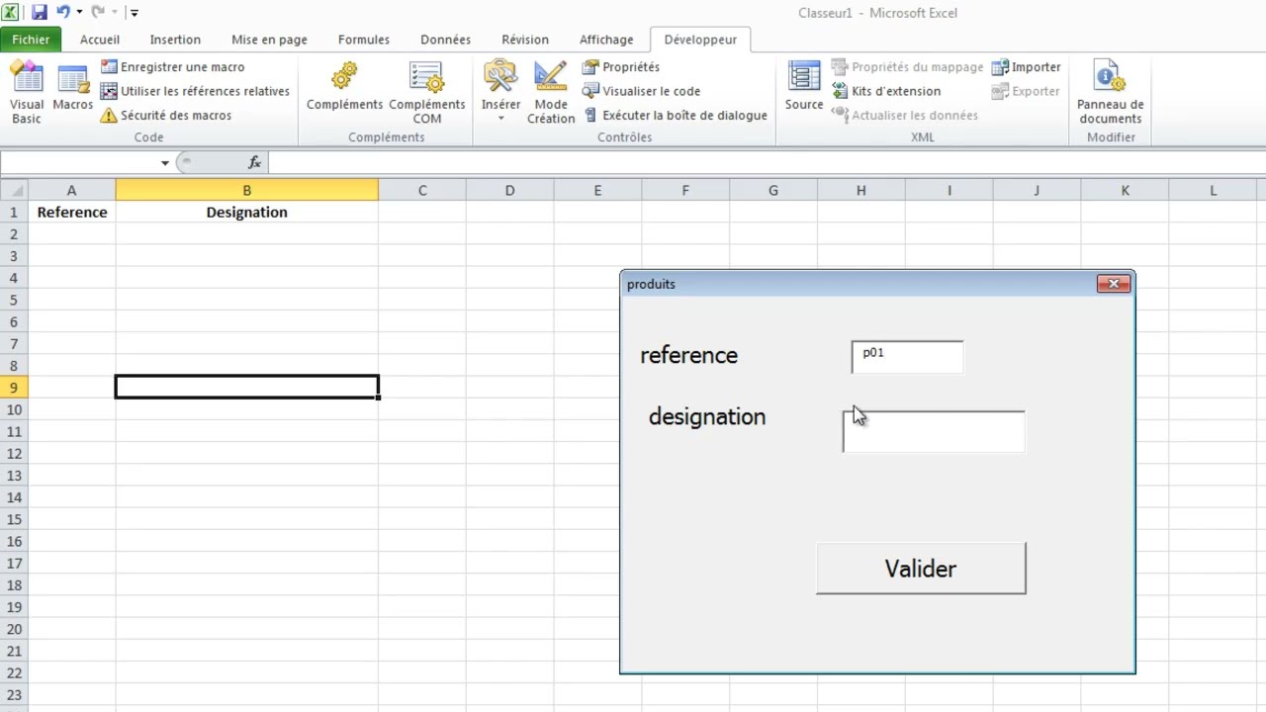The width and height of the screenshot is (1266, 712).
Task: Select cell B1 Designation
Action: pos(246,212)
